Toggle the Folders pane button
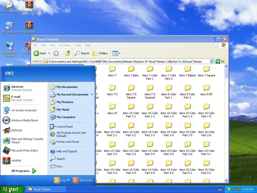Screen dimensions: 257x193 [x=100, y=53]
